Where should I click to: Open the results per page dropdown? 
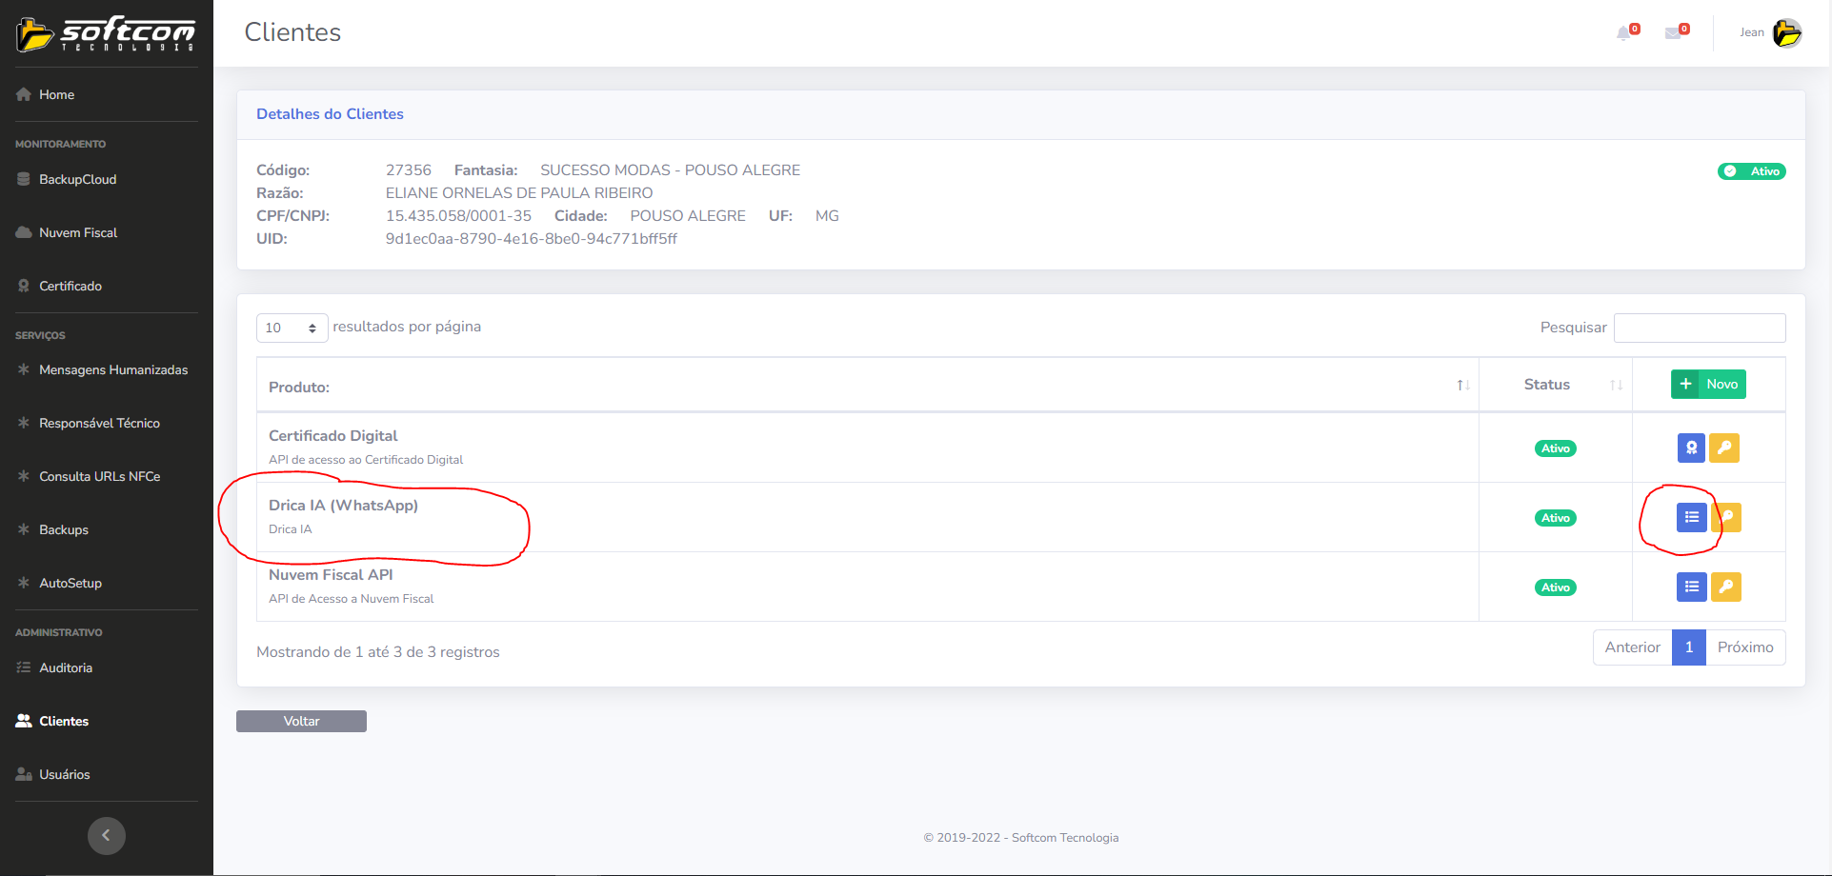tap(292, 328)
